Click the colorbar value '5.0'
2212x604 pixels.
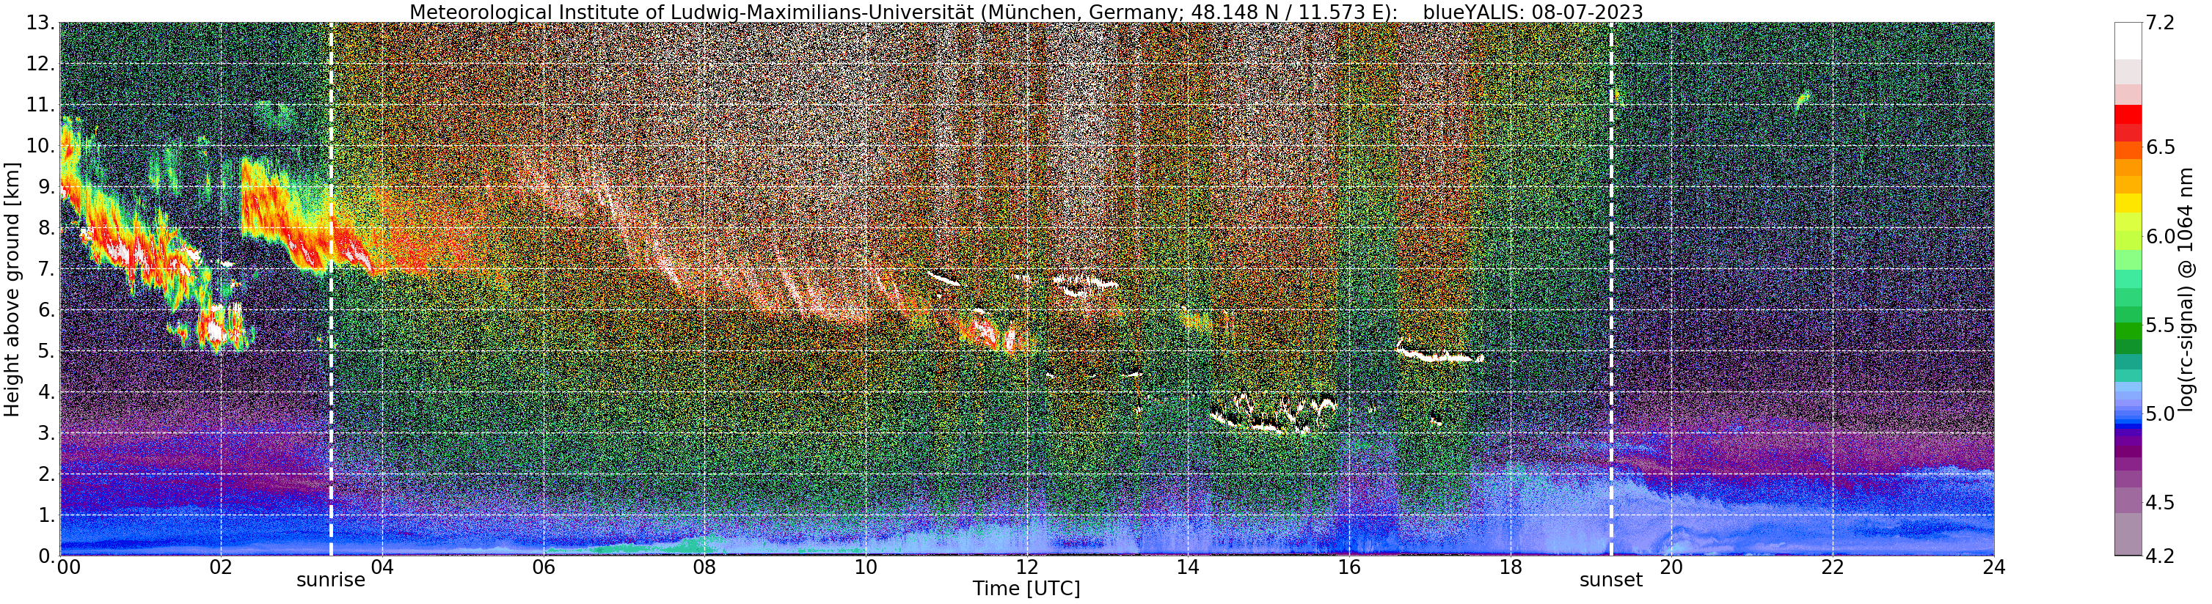tap(2161, 414)
